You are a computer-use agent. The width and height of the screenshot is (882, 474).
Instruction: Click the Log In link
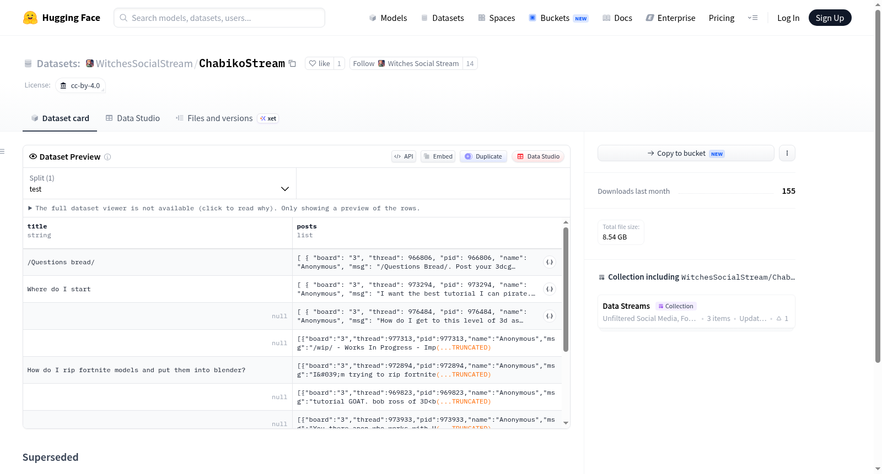pyautogui.click(x=788, y=18)
